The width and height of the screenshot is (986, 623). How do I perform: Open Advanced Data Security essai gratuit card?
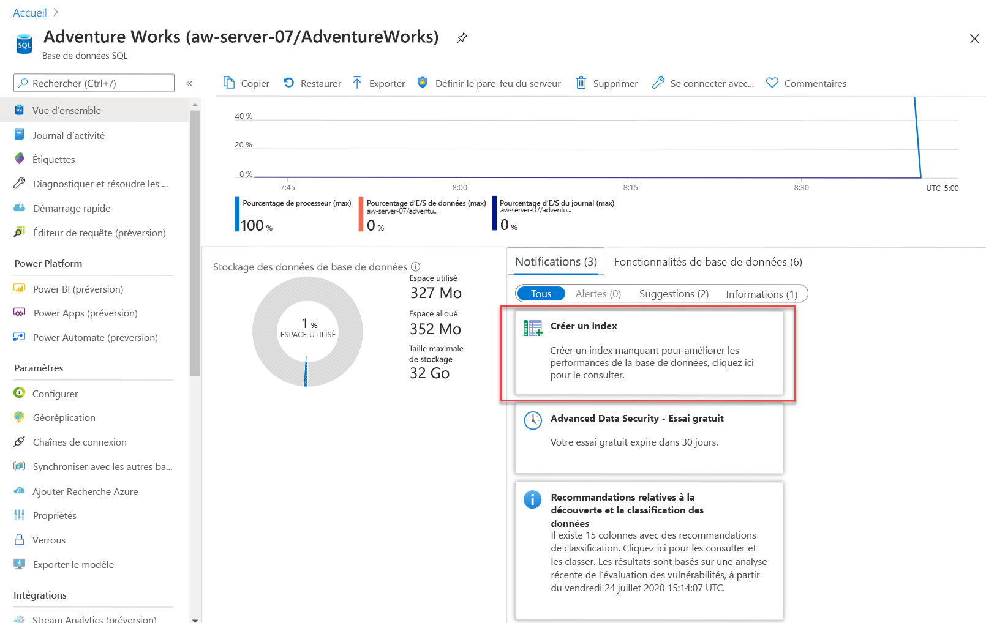pos(649,438)
